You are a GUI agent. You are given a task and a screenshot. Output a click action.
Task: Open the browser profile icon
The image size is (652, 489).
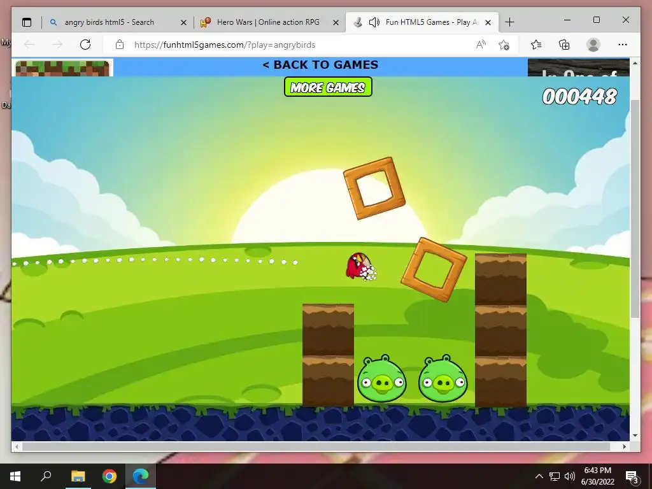[593, 45]
